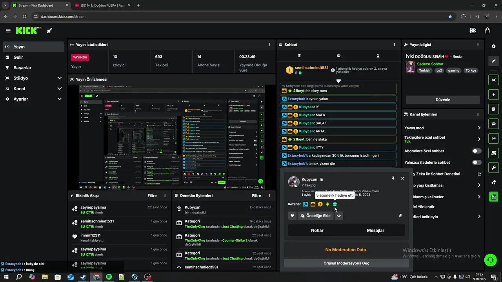Click the stream preview thumbnail
Viewport: 502px width, 282px height.
point(172,137)
